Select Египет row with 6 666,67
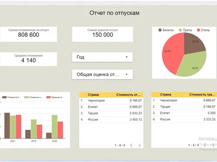 click(111, 107)
